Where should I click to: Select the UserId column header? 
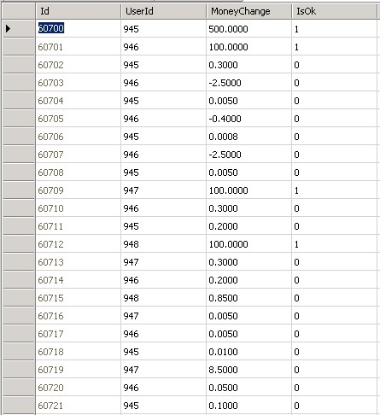point(163,11)
